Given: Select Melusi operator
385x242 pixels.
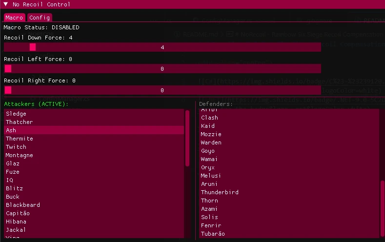Looking at the screenshot, I should (x=289, y=176).
